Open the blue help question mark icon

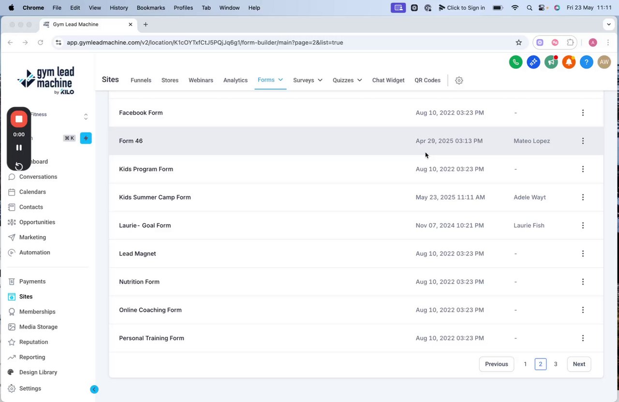586,62
